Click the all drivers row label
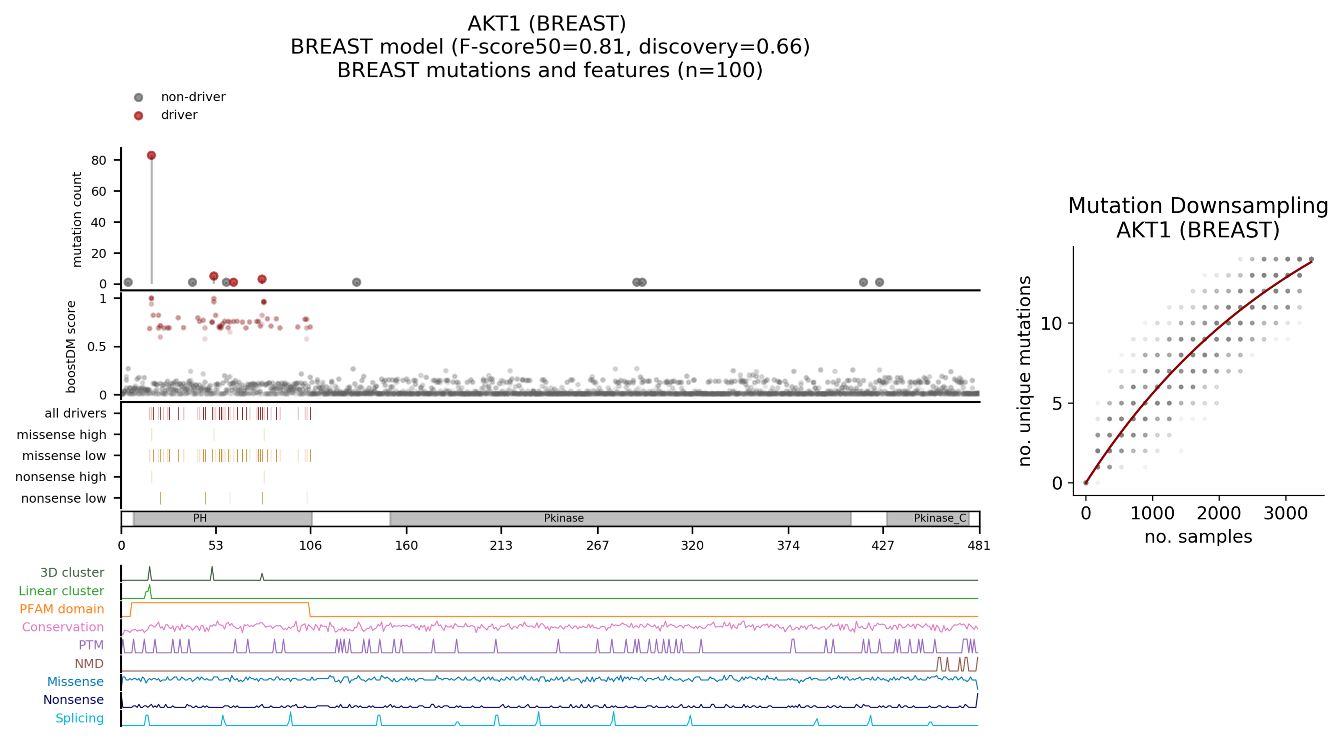1340x743 pixels. tap(75, 413)
